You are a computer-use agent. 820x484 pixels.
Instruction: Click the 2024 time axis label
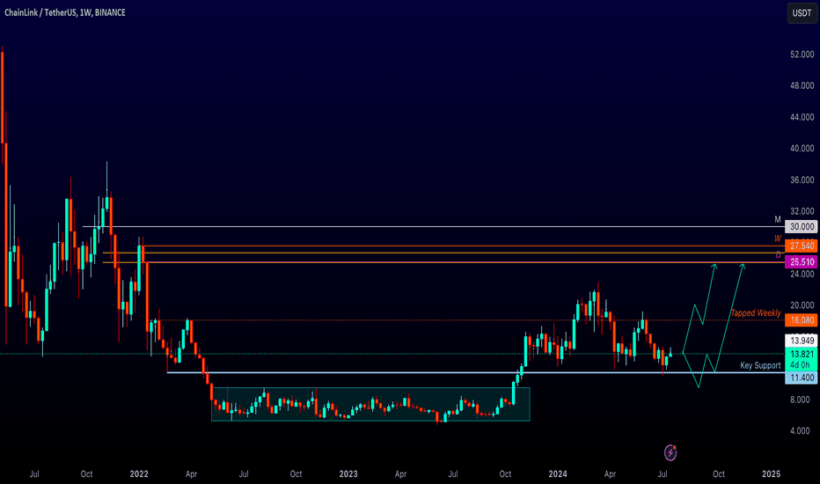[x=558, y=474]
